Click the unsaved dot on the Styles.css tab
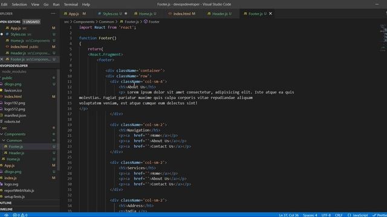 coord(126,13)
